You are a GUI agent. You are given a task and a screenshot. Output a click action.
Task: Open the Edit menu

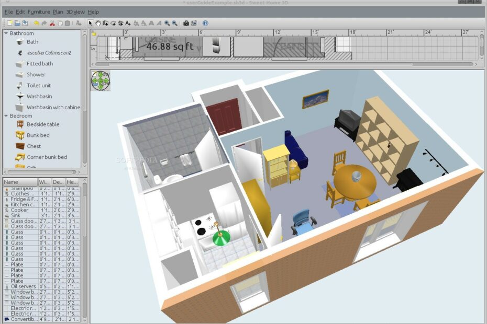(x=20, y=12)
